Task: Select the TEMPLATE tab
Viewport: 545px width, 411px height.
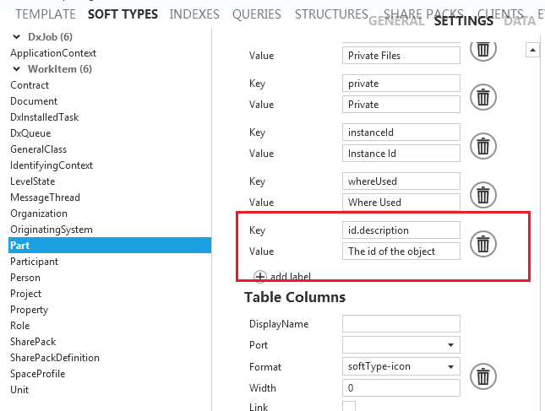Action: click(46, 14)
